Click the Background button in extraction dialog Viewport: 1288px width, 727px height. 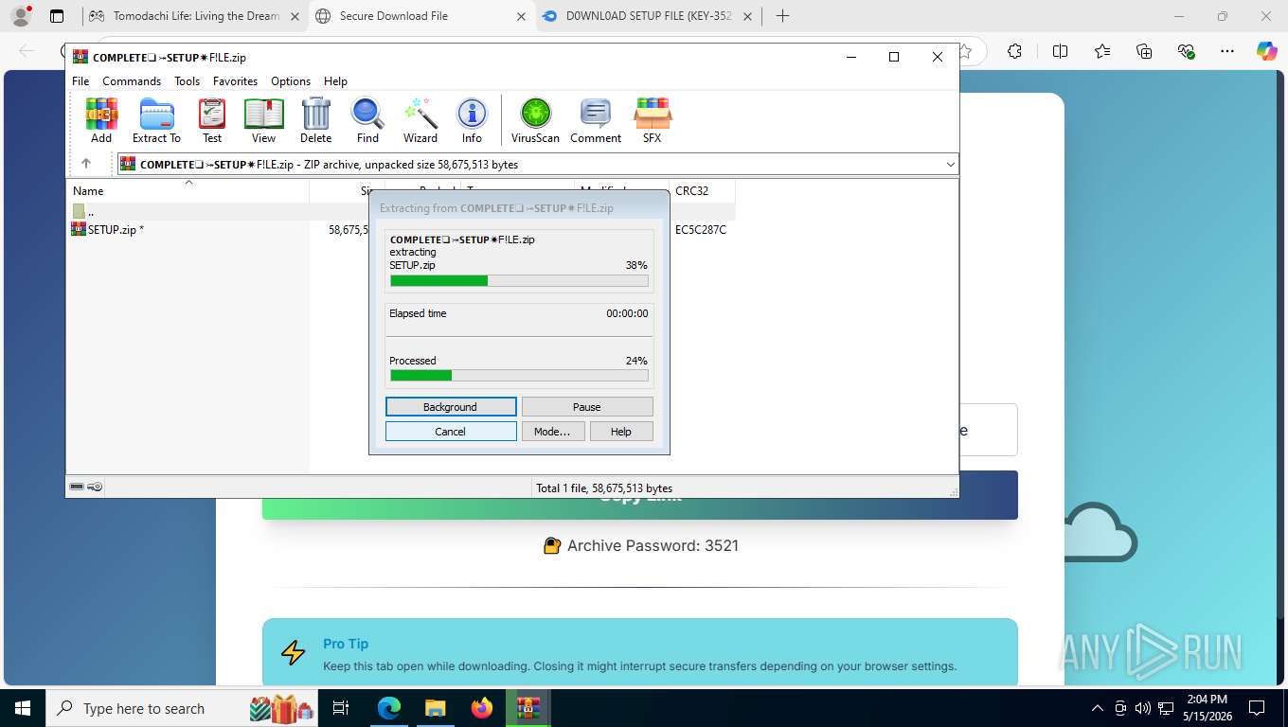tap(451, 407)
